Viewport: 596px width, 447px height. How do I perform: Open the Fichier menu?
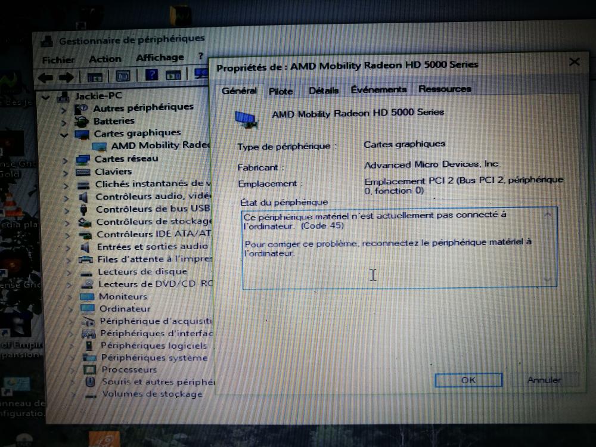(58, 60)
